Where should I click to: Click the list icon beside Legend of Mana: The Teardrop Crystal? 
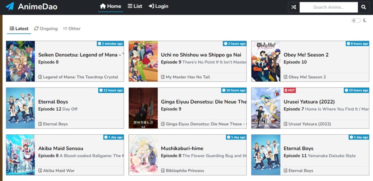(40, 77)
